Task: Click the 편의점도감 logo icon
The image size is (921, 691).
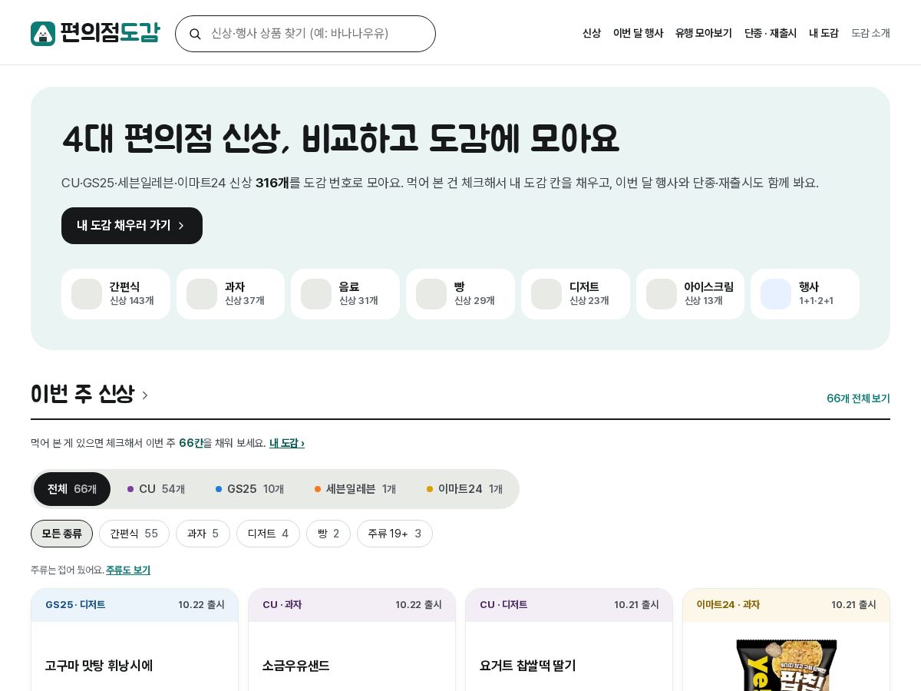Action: pos(43,34)
